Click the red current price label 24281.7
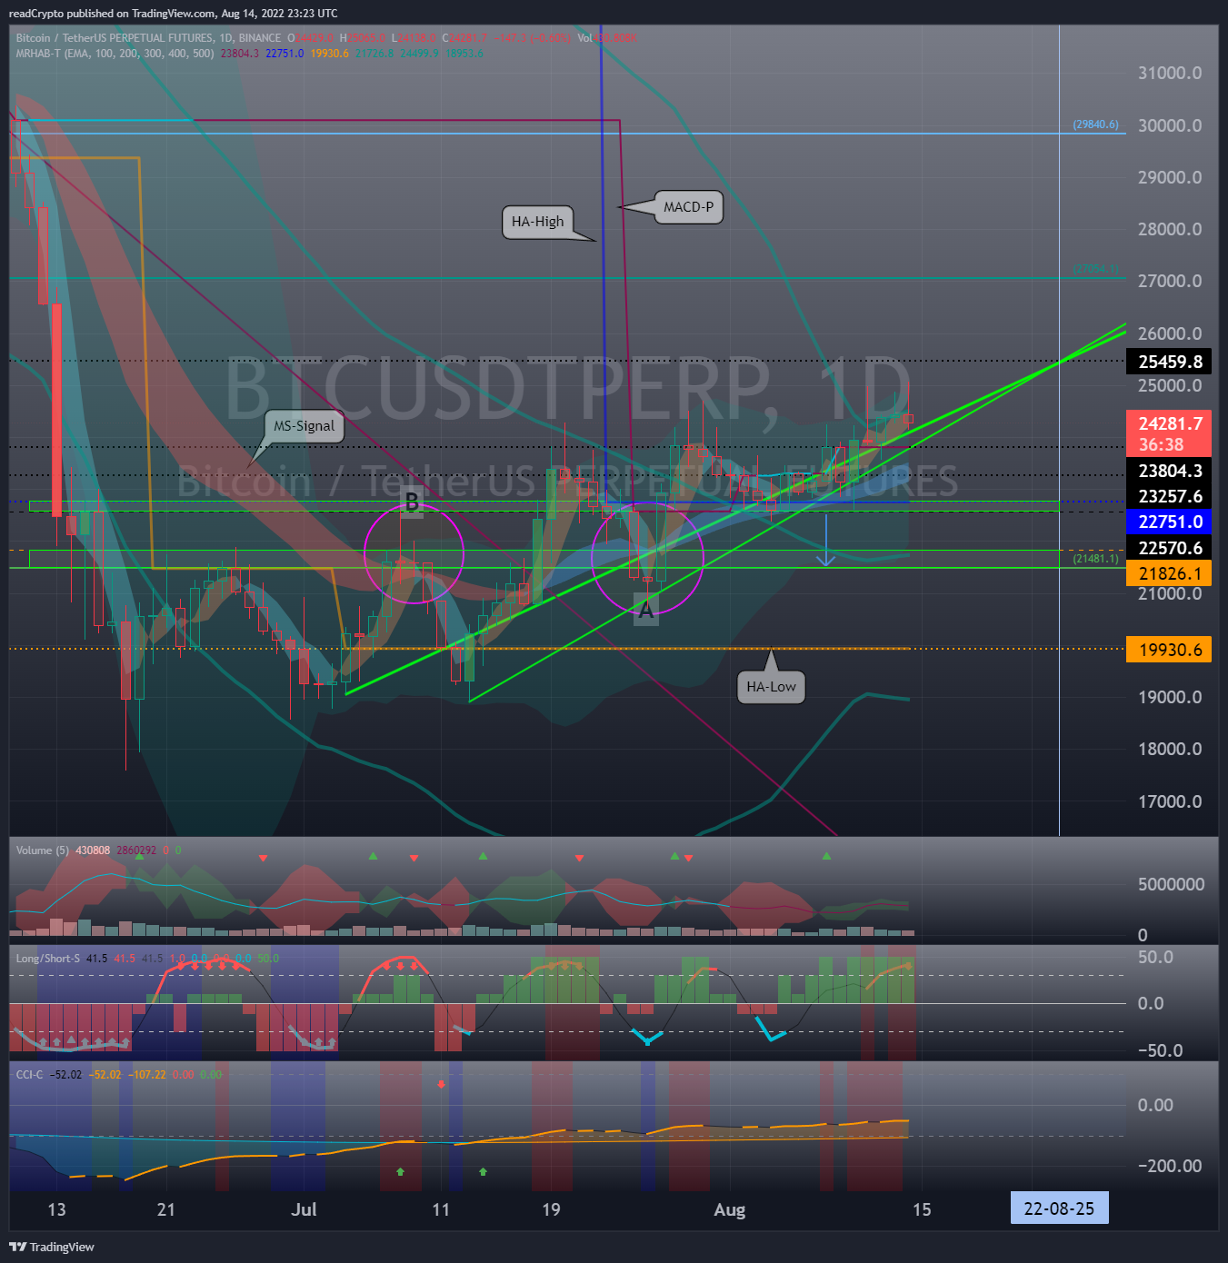The width and height of the screenshot is (1228, 1263). point(1169,433)
